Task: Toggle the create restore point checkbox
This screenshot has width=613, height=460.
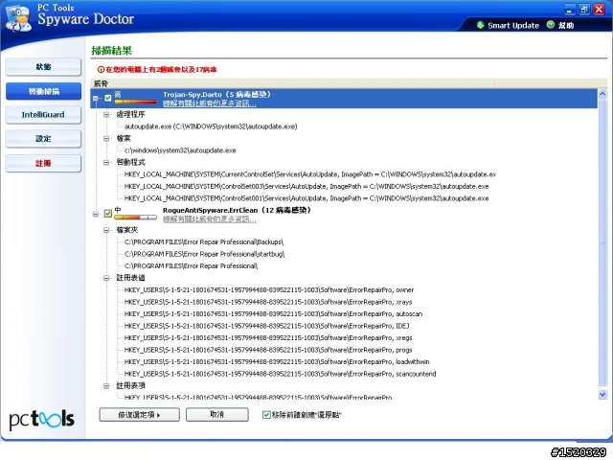Action: pos(266,415)
